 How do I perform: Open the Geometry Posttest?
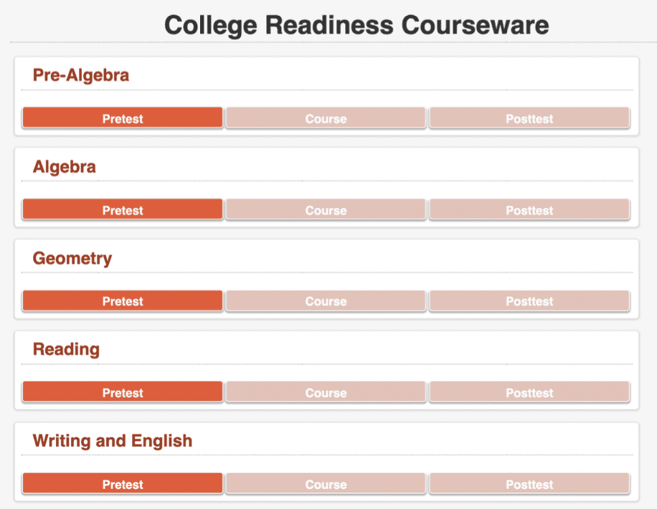(529, 301)
